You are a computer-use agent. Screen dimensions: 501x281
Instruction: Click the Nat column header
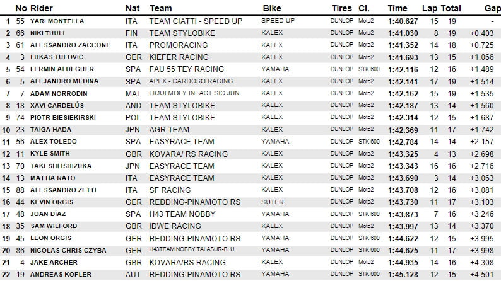[x=133, y=9]
